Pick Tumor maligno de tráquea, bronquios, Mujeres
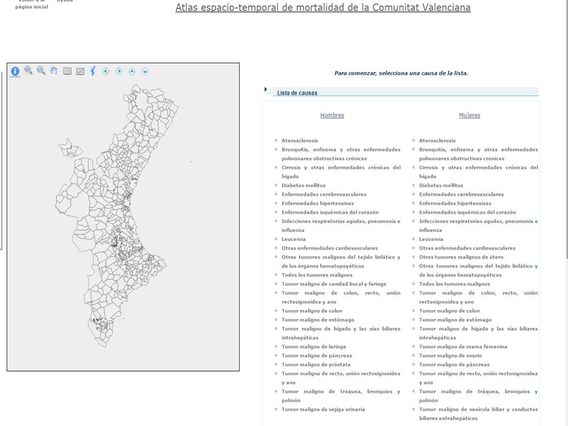The image size is (568, 426). [x=478, y=396]
